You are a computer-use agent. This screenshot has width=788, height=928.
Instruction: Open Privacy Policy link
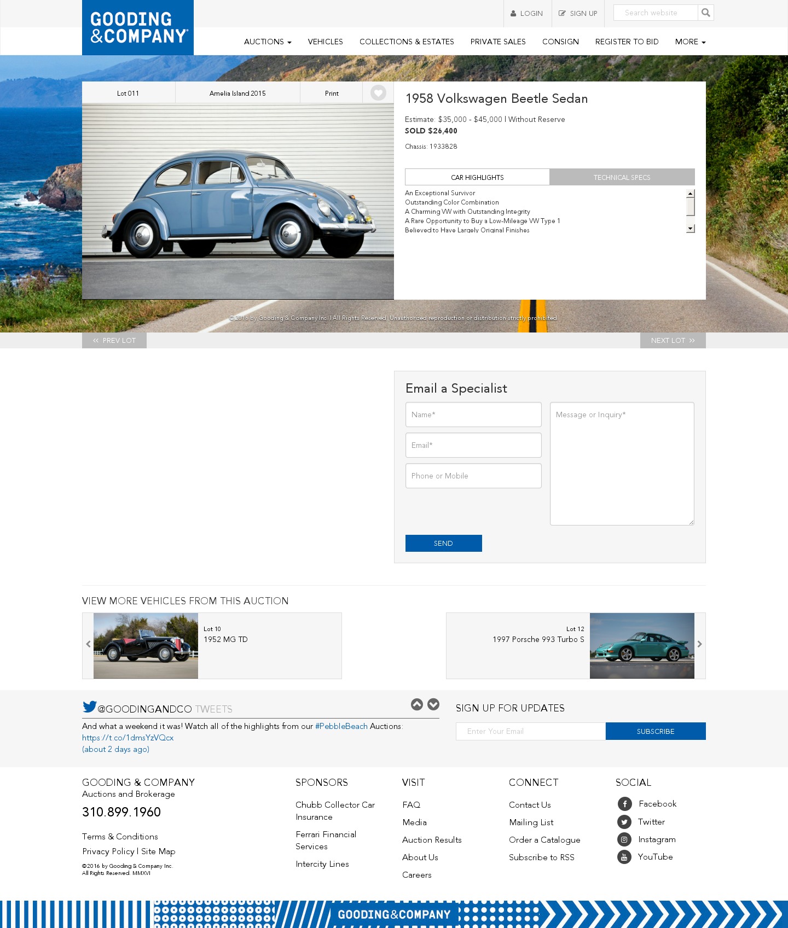click(x=108, y=851)
